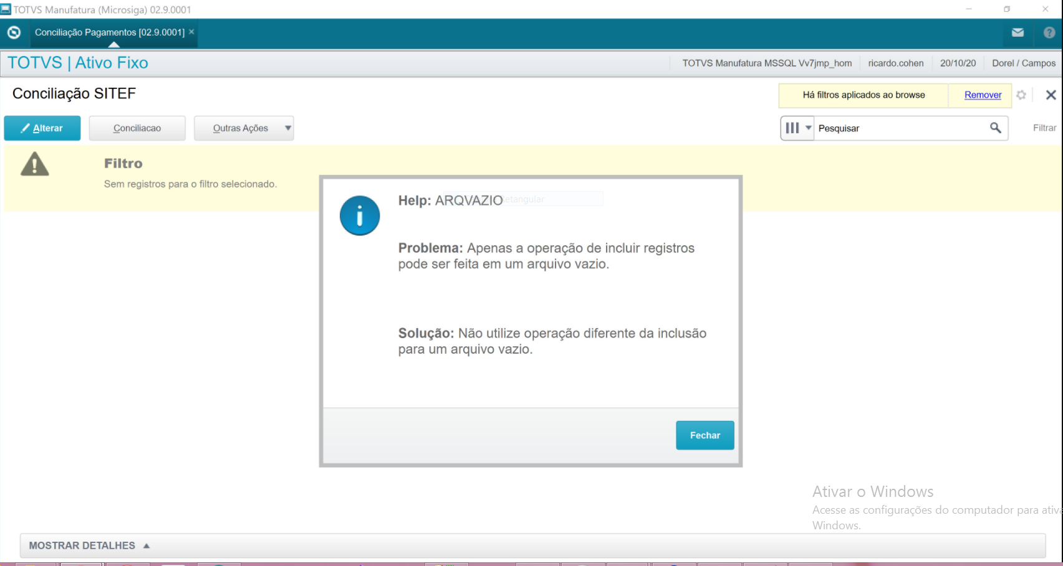Click the TOTVS home logo icon
Screen dimensions: 1063x566
click(14, 32)
